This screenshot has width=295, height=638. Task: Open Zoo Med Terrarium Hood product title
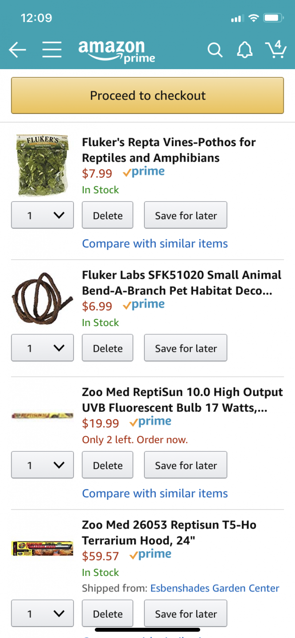click(169, 533)
